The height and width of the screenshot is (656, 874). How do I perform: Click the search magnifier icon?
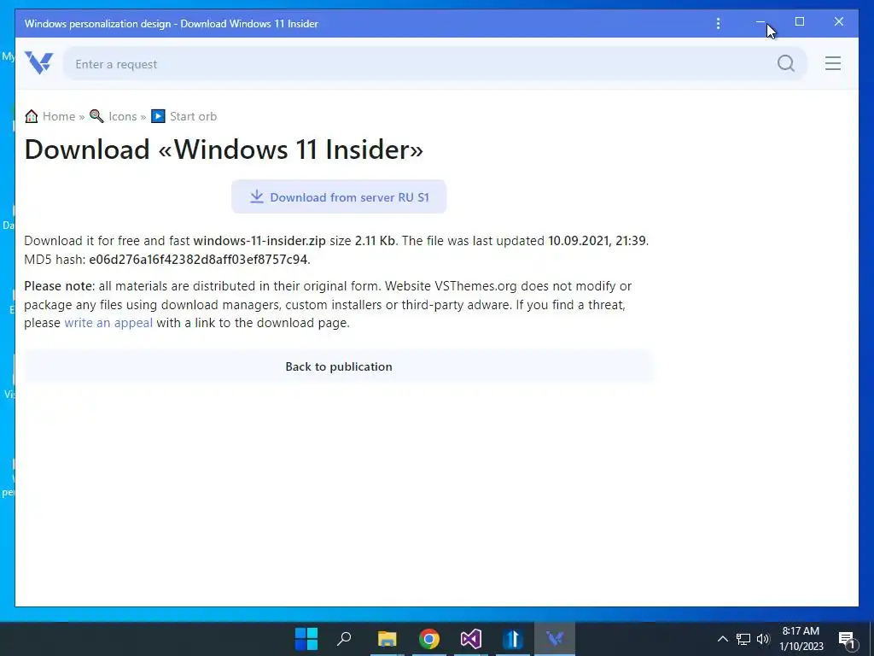point(786,63)
